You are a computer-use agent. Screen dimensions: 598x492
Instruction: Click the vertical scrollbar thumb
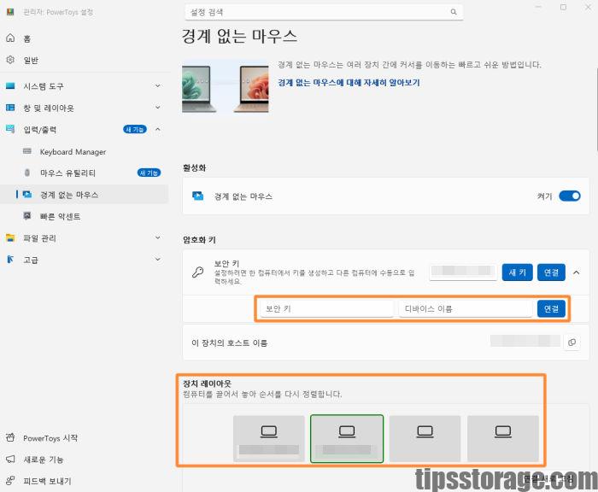[595, 110]
